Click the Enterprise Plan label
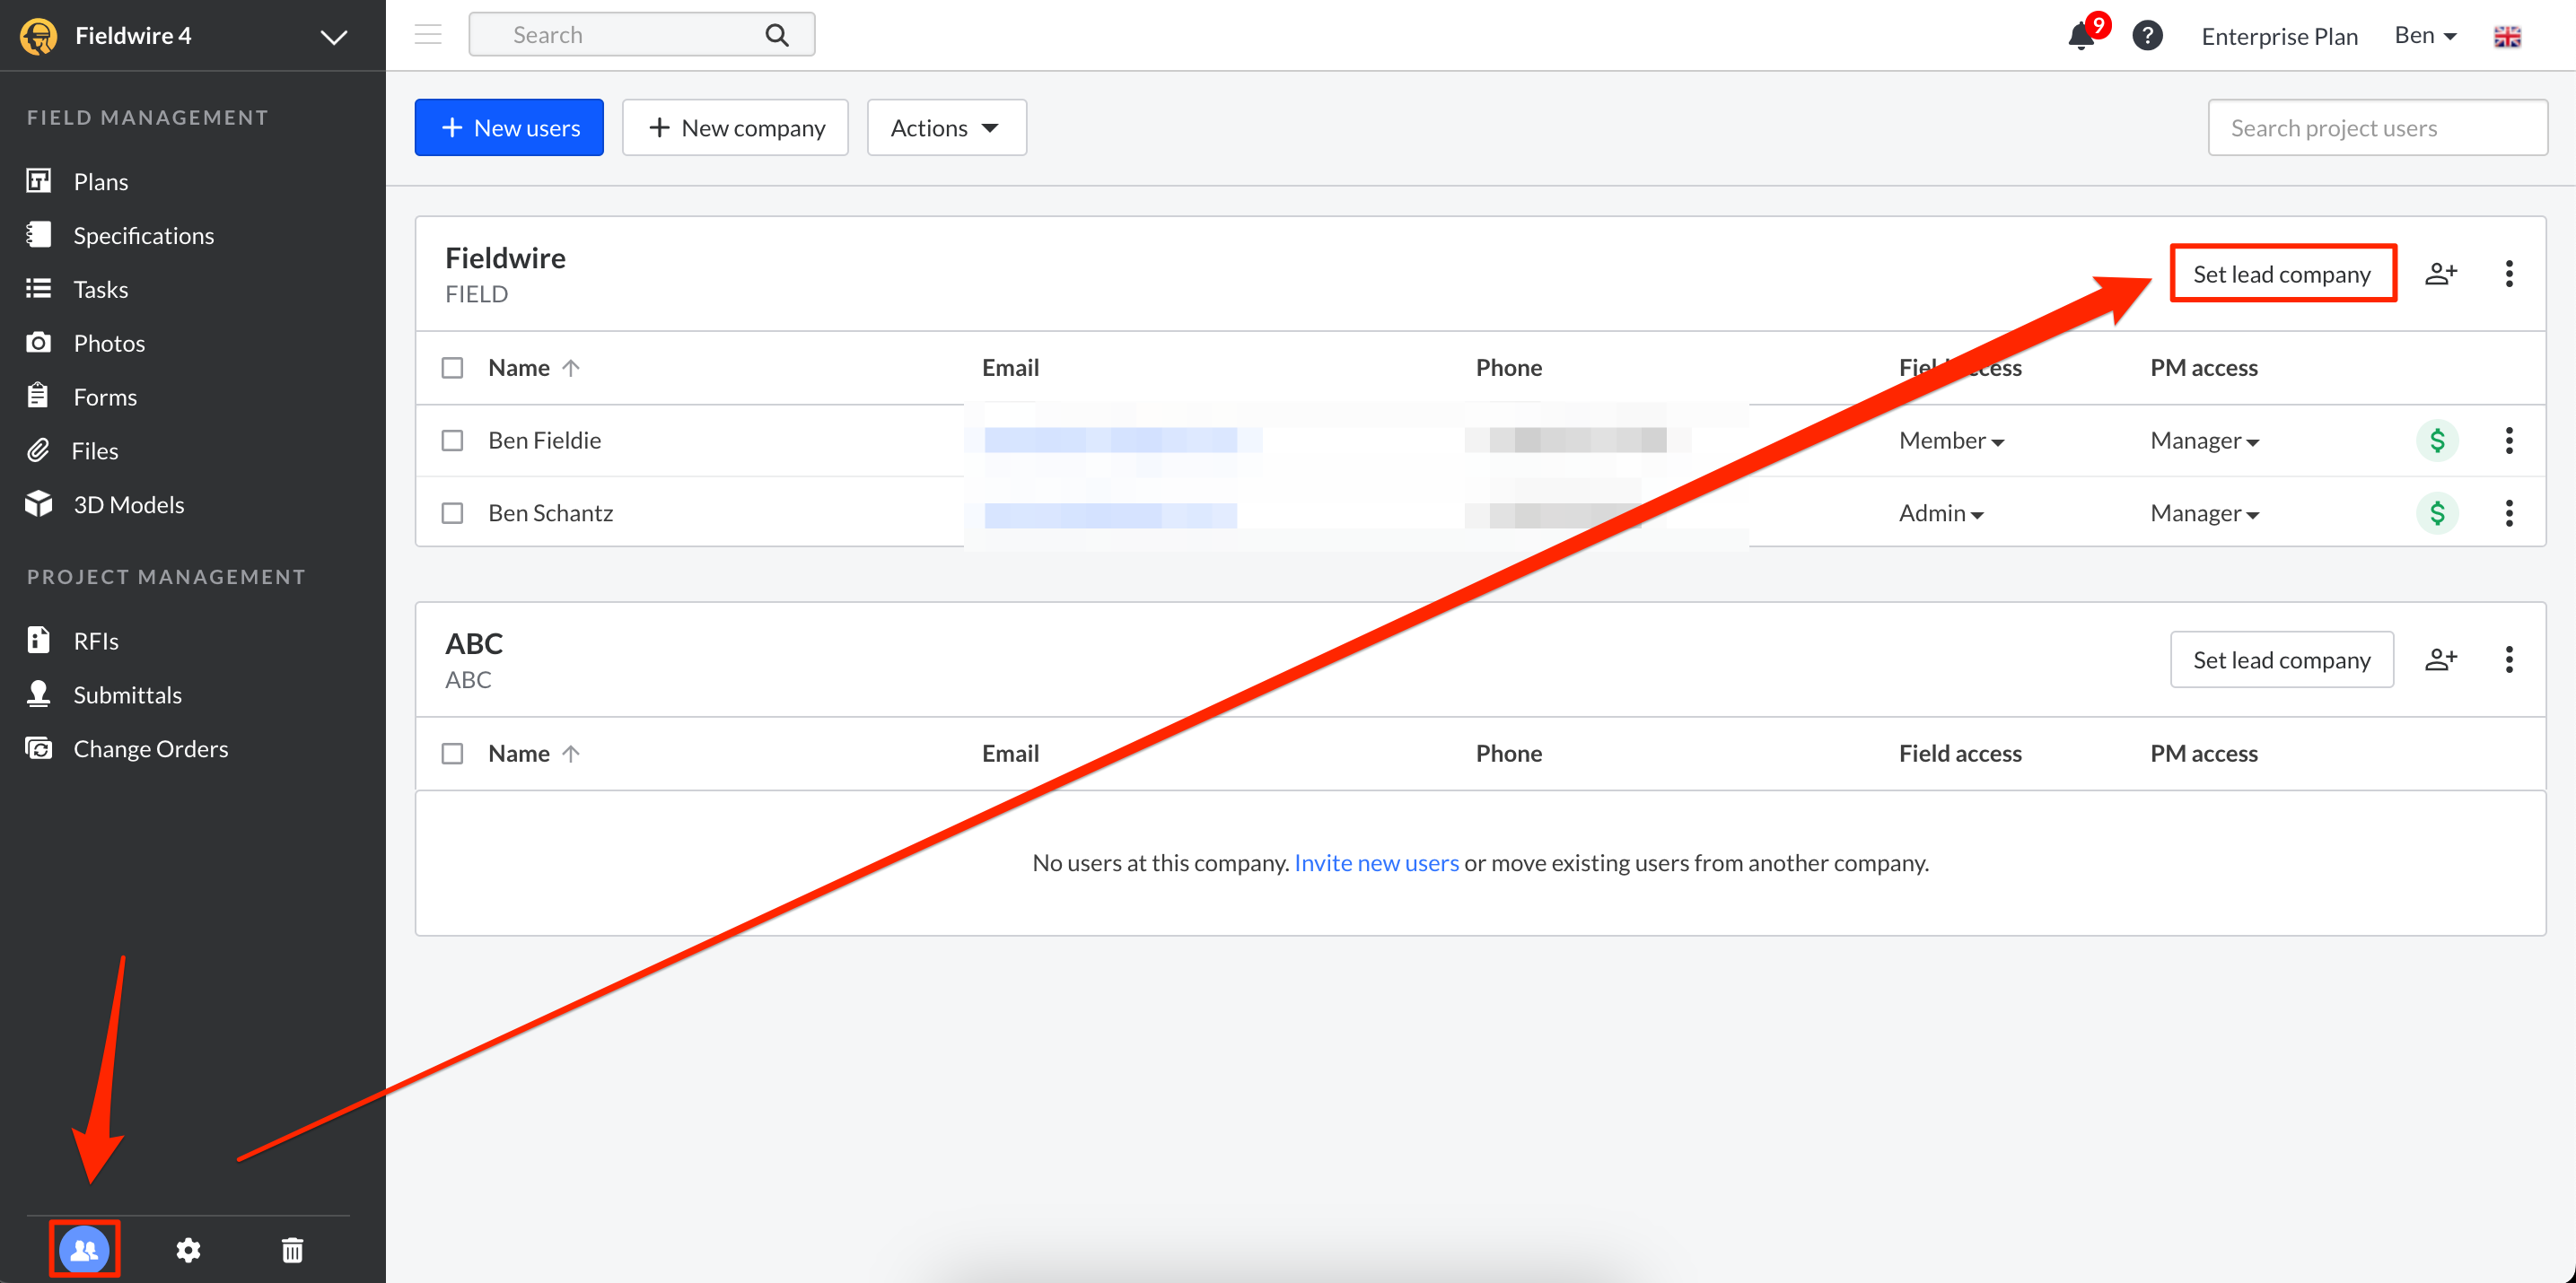This screenshot has width=2576, height=1283. pos(2279,36)
